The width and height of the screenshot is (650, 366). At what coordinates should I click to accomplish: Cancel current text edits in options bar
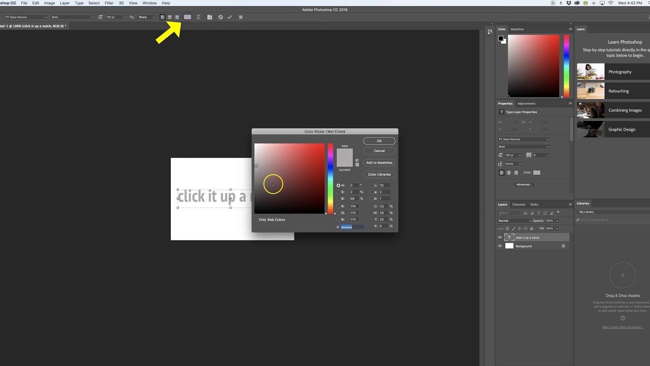[220, 17]
